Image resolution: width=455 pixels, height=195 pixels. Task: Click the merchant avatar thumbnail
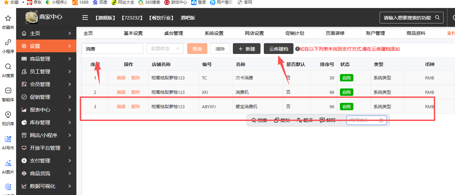[x=32, y=17]
